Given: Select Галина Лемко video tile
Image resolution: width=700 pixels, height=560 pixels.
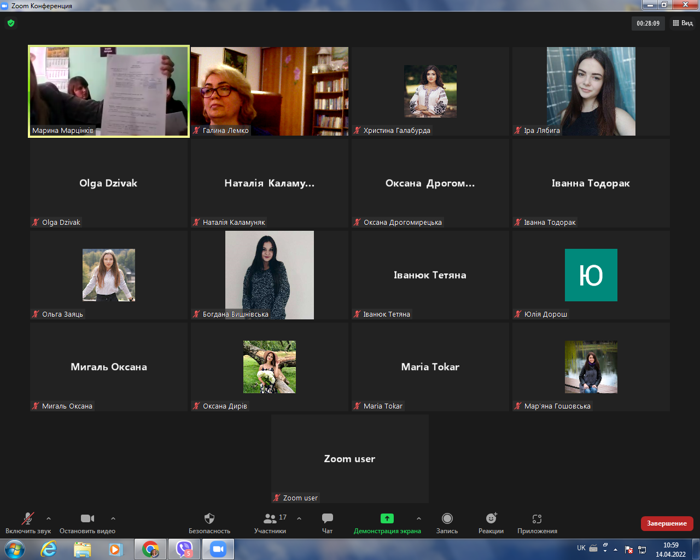Looking at the screenshot, I should 270,91.
